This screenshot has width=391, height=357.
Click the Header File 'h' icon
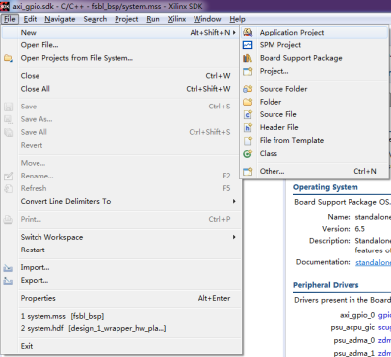coord(248,127)
